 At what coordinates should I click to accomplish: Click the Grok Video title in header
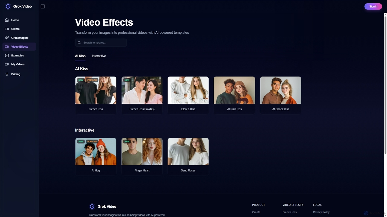[x=22, y=6]
